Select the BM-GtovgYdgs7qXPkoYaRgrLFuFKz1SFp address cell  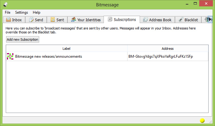click(161, 56)
